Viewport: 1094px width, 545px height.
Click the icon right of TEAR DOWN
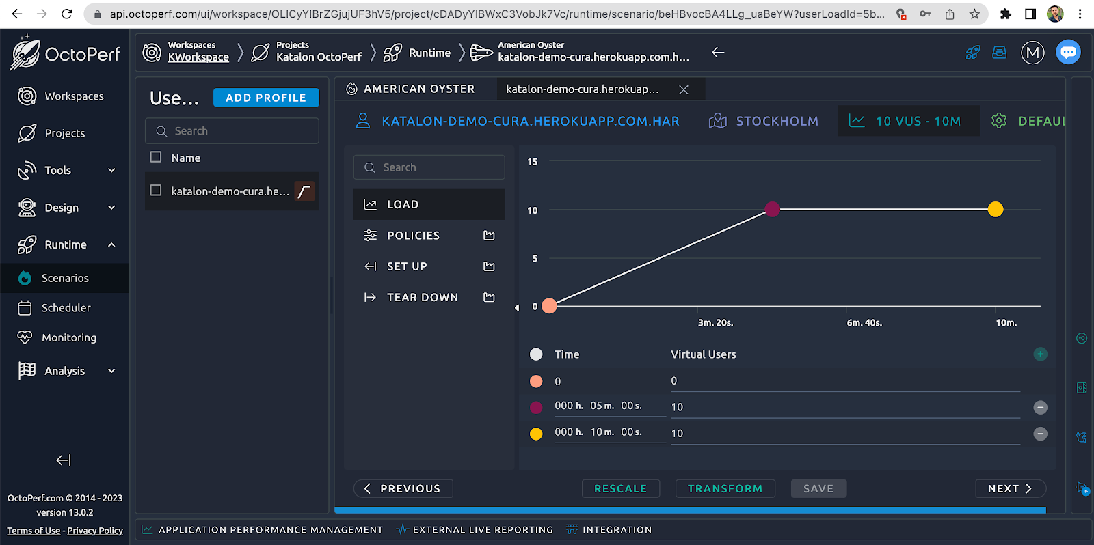coord(489,297)
